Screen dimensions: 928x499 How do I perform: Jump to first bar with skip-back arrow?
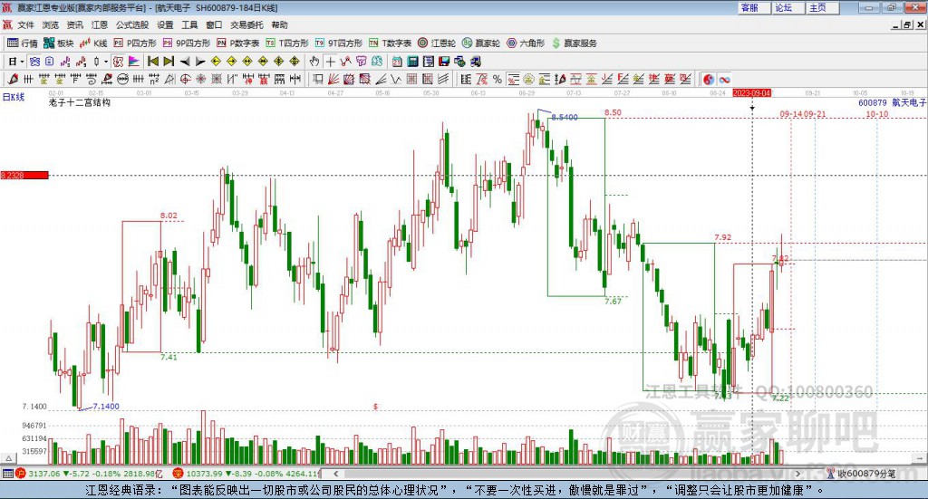(x=152, y=62)
